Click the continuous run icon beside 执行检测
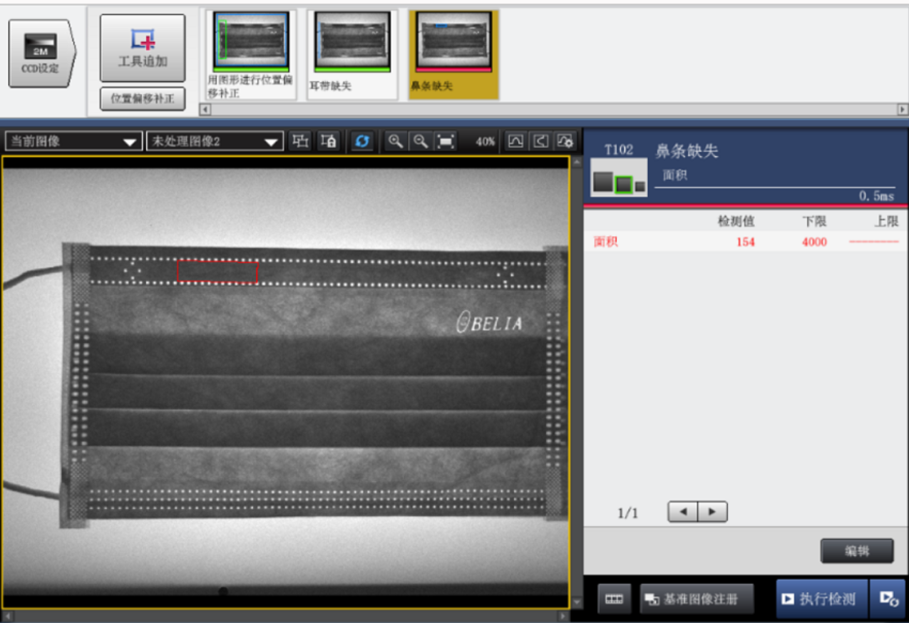 point(888,599)
